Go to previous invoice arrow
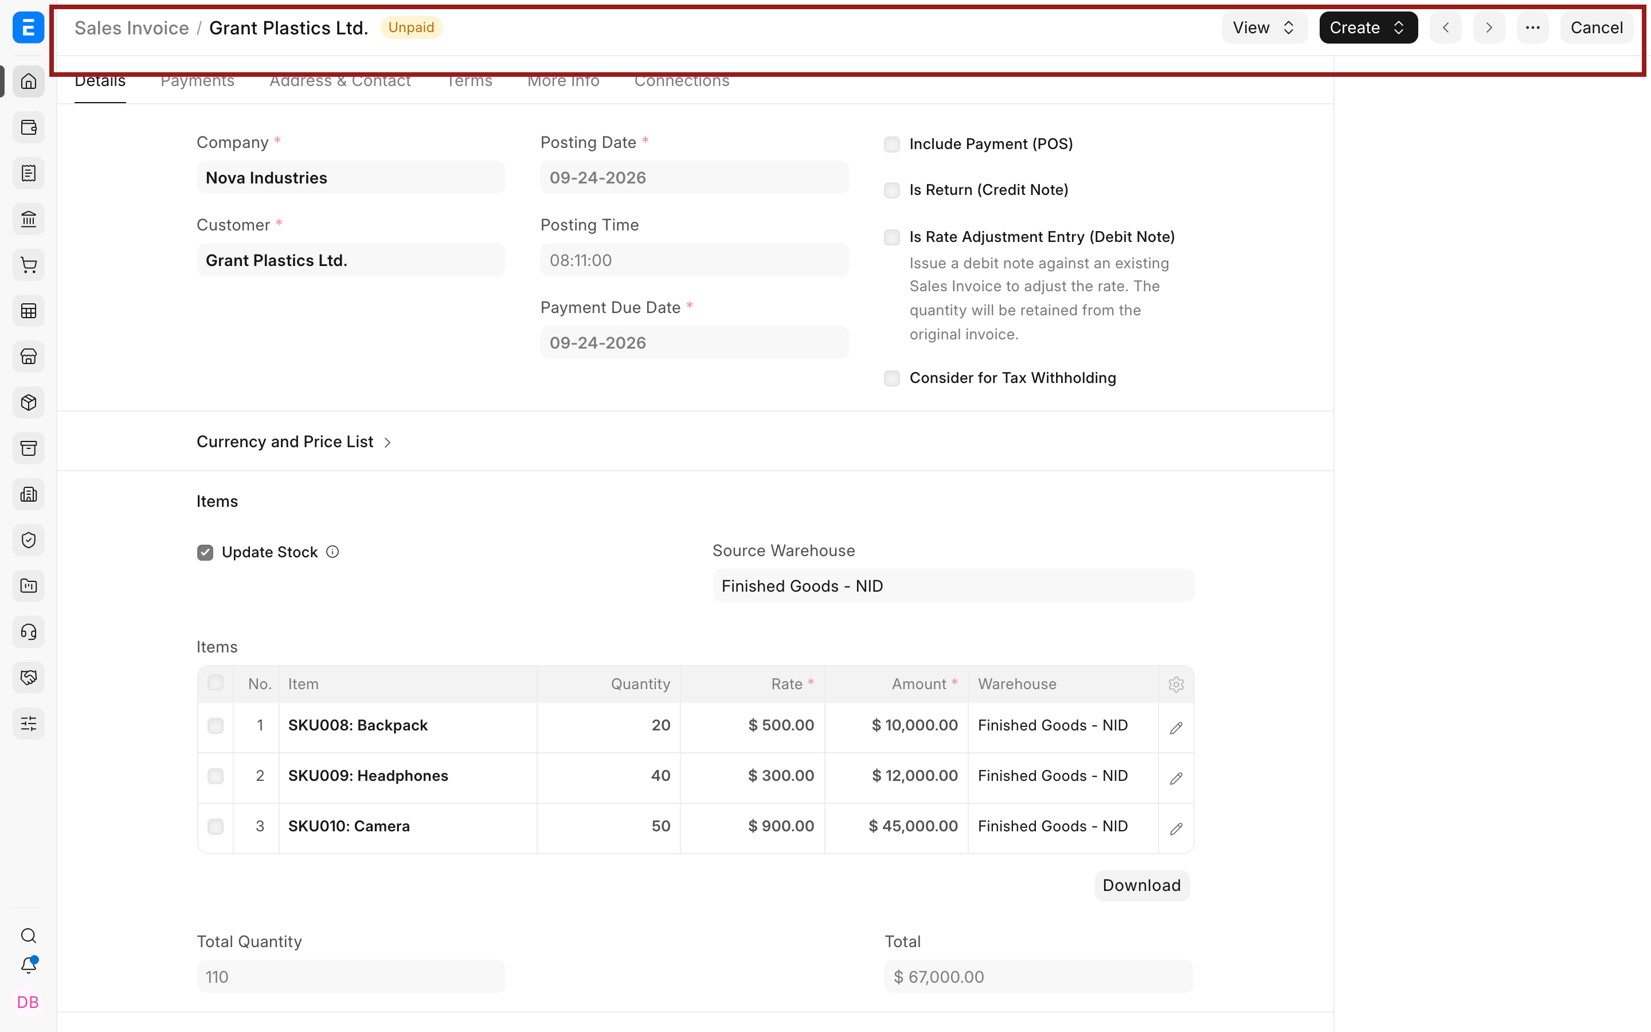The height and width of the screenshot is (1032, 1651). pyautogui.click(x=1446, y=28)
